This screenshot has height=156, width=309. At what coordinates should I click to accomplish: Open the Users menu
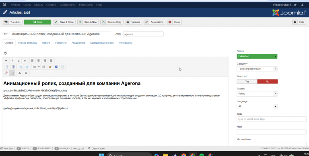coord(27,5)
